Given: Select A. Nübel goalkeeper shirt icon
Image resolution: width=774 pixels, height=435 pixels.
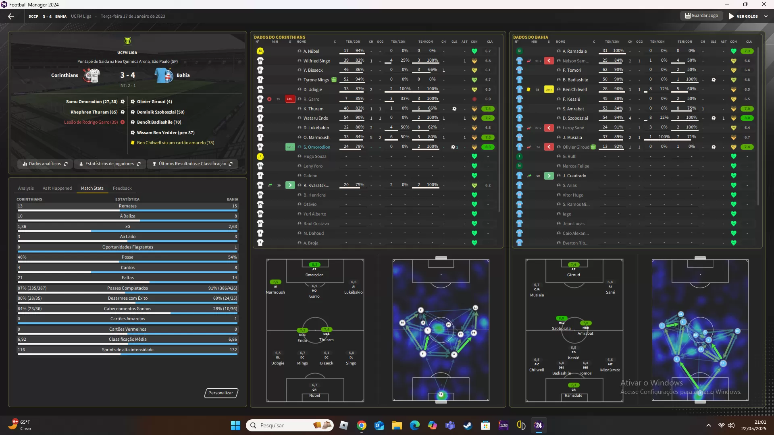Looking at the screenshot, I should [x=260, y=51].
